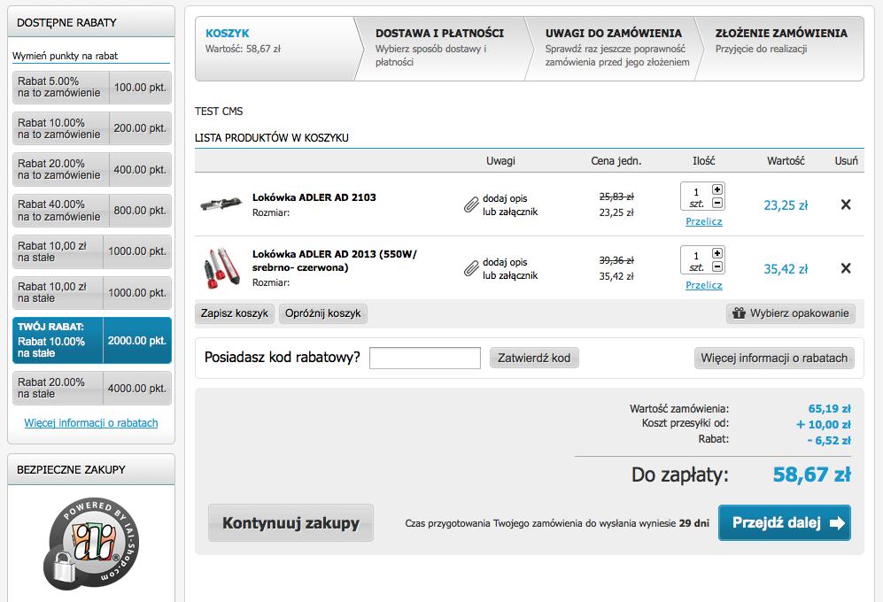Image resolution: width=883 pixels, height=602 pixels.
Task: Decrease quantity of Lokówka ADLER AD 2103
Action: [x=716, y=203]
